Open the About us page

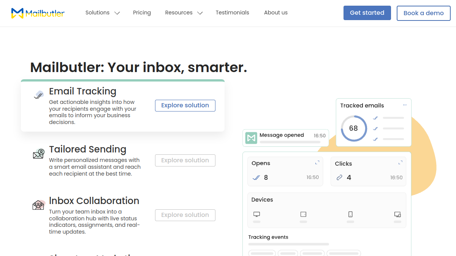pyautogui.click(x=276, y=13)
